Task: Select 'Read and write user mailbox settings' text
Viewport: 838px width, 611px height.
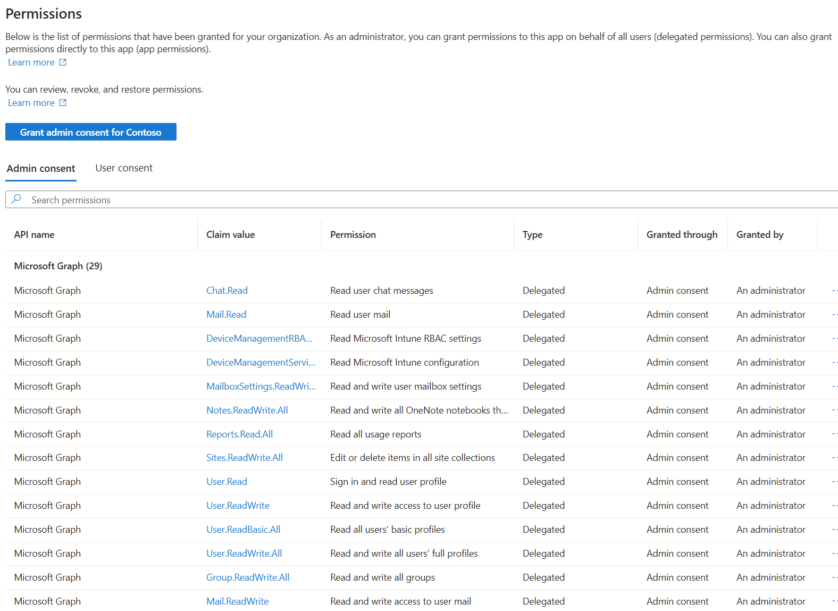Action: tap(406, 386)
